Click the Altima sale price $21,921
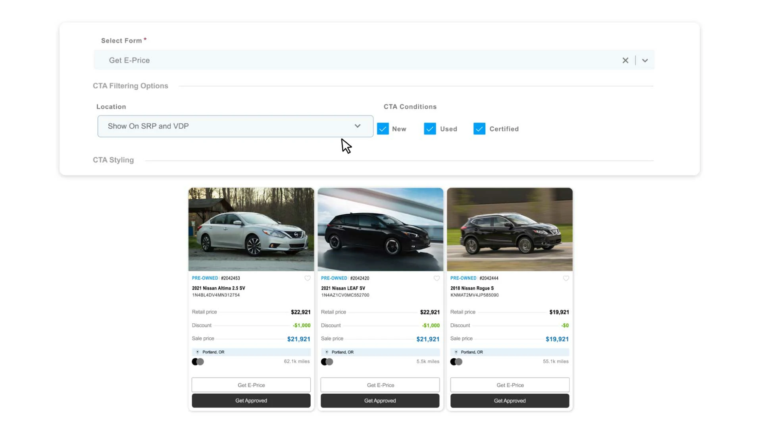This screenshot has width=762, height=429. (x=298, y=339)
